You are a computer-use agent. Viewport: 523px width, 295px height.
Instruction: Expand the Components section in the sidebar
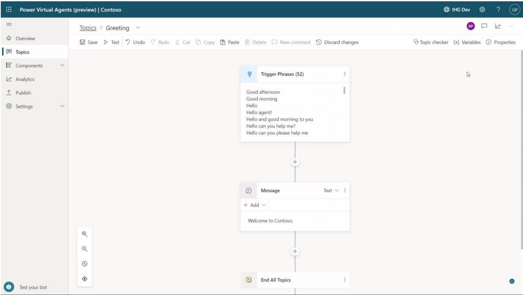[62, 65]
